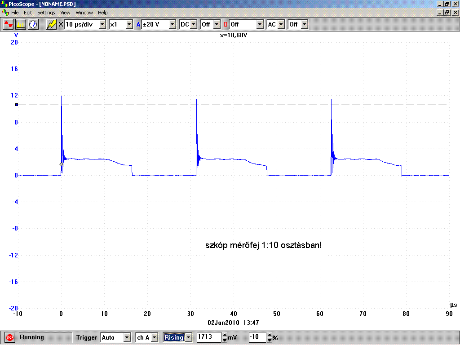Open the x1 horizontal zoom dropdown
This screenshot has width=460, height=345.
click(129, 24)
